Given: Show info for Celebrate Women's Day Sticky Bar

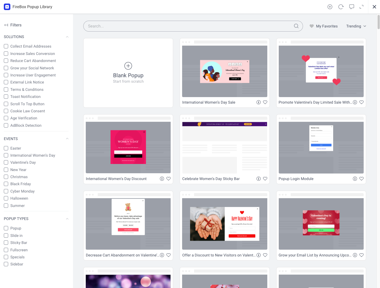Looking at the screenshot, I should (259, 179).
